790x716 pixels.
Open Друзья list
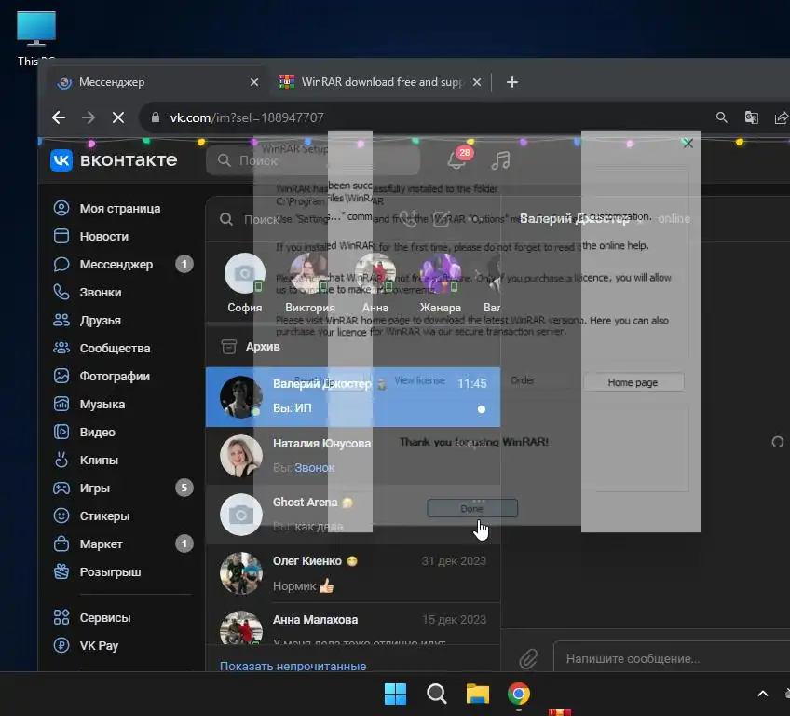point(88,320)
